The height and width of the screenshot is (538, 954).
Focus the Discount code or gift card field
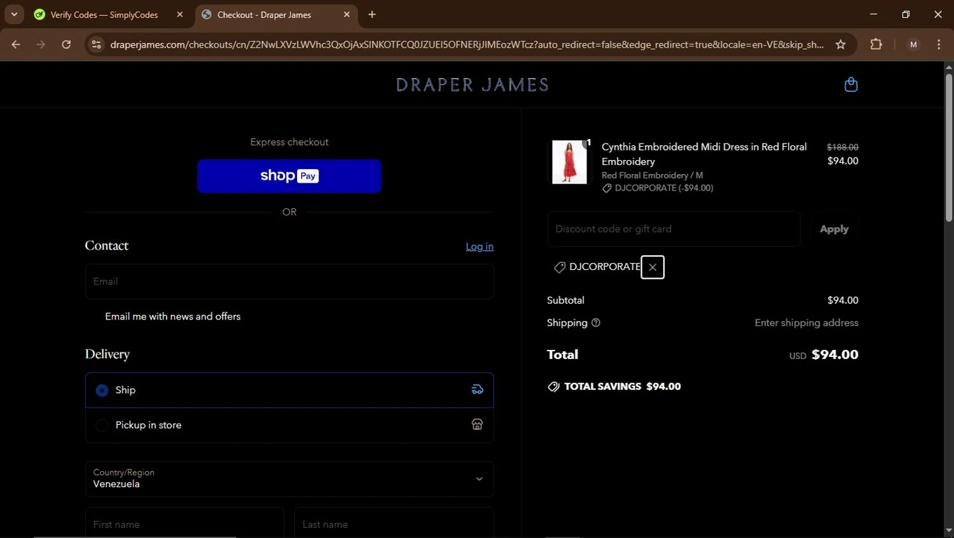pos(674,229)
